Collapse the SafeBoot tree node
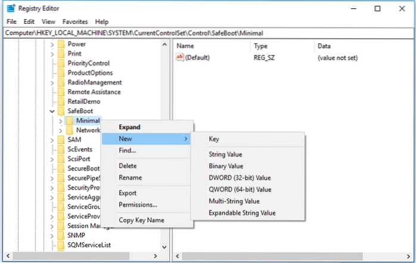 (52, 111)
